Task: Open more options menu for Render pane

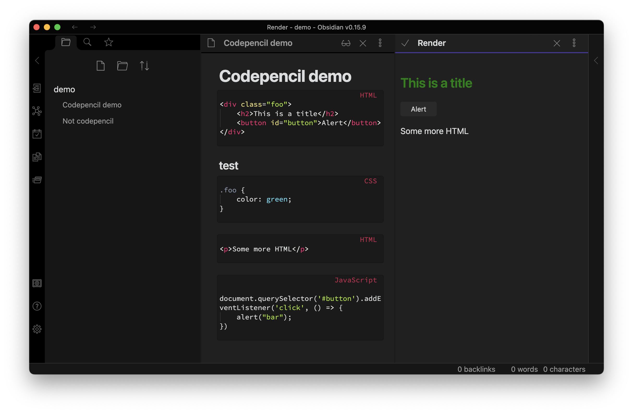Action: [x=574, y=43]
